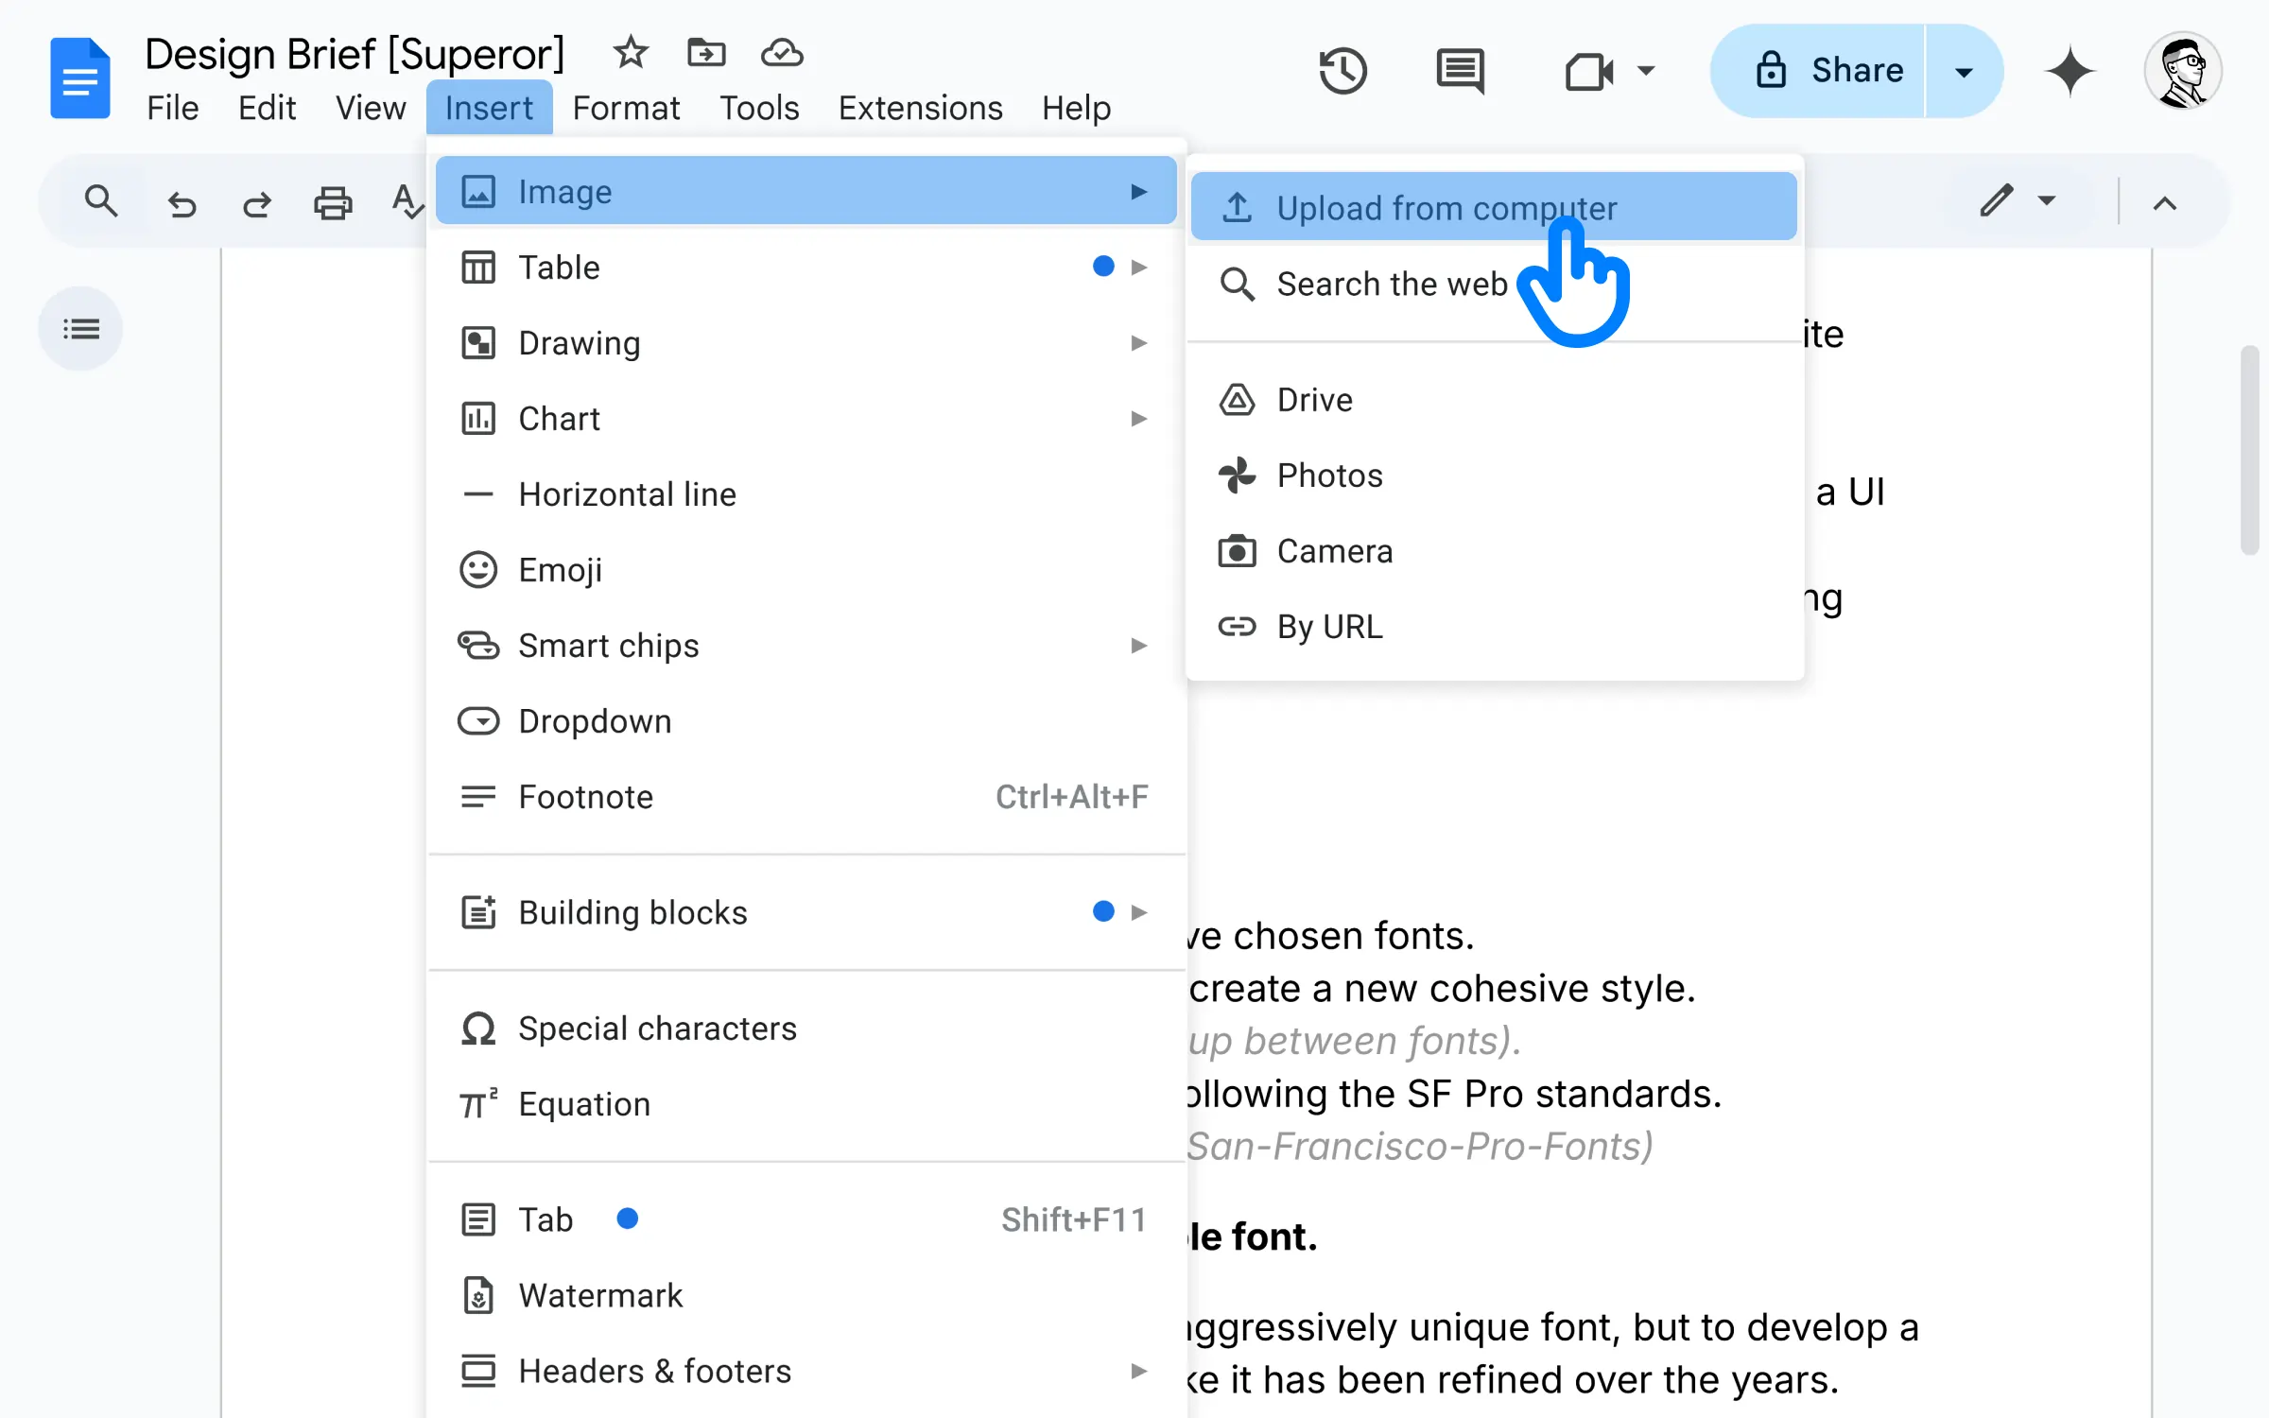Open the comments panel icon
This screenshot has height=1418, width=2269.
point(1460,72)
